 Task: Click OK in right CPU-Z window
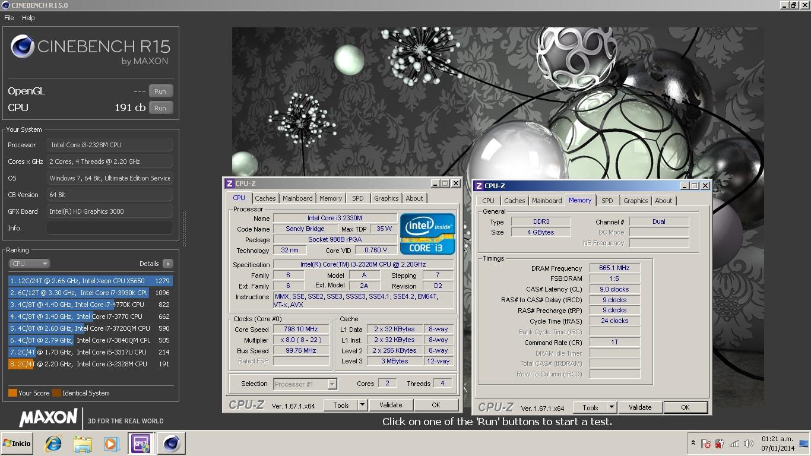click(x=685, y=407)
